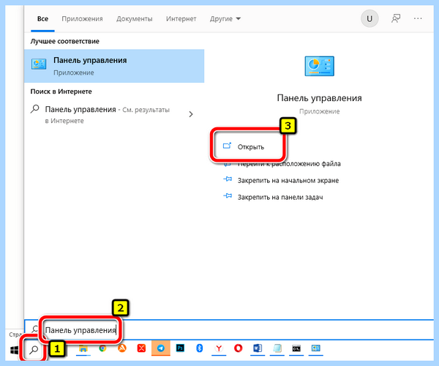The height and width of the screenshot is (366, 439).
Task: Open Microsoft Word from the taskbar
Action: [258, 348]
